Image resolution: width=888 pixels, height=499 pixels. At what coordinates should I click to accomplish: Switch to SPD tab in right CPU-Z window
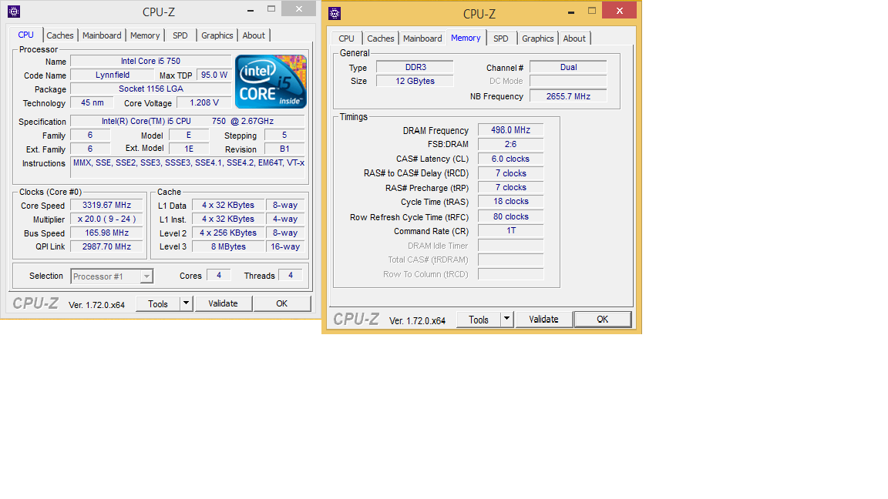tap(500, 39)
